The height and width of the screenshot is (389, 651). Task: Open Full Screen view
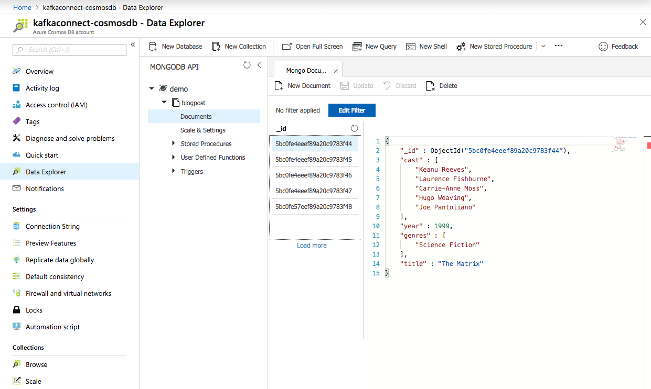coord(312,46)
